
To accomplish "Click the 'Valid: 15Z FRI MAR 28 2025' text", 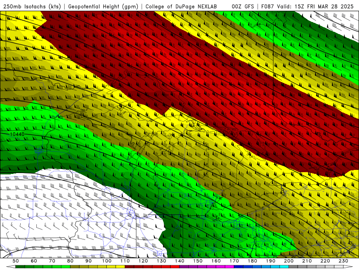I will (315, 6).
